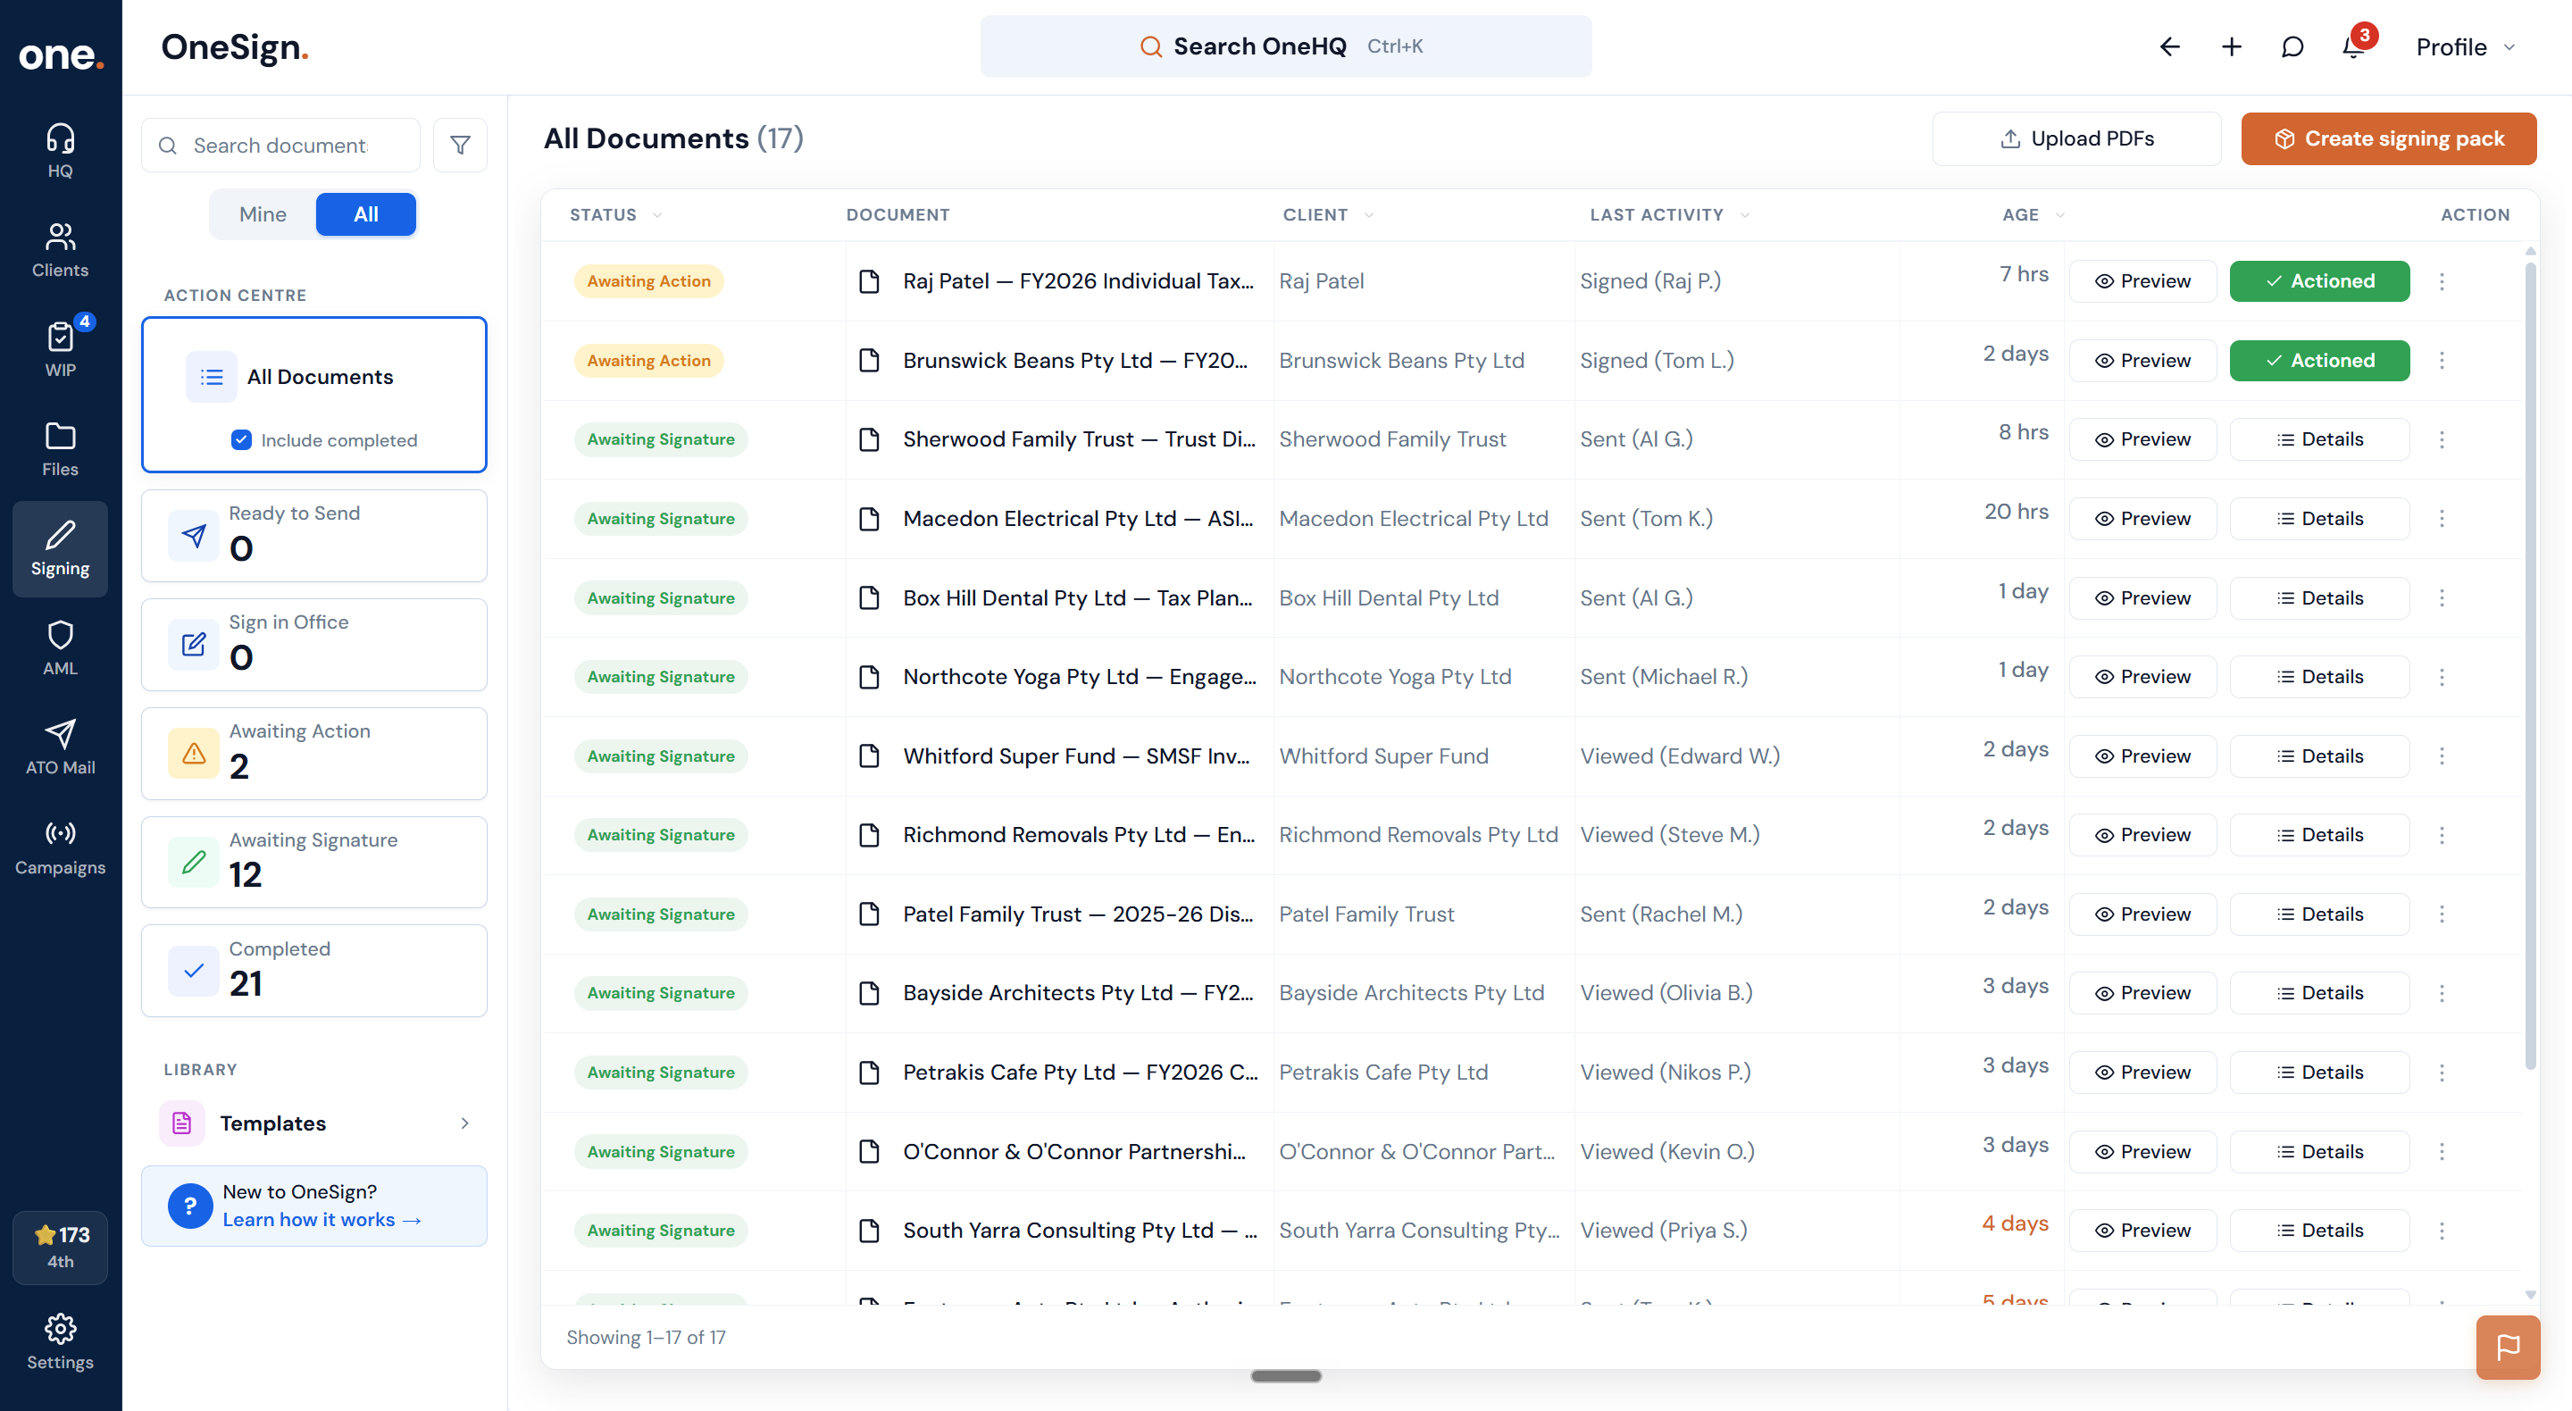Expand Templates library chevron
Image resolution: width=2572 pixels, height=1411 pixels.
(x=464, y=1123)
